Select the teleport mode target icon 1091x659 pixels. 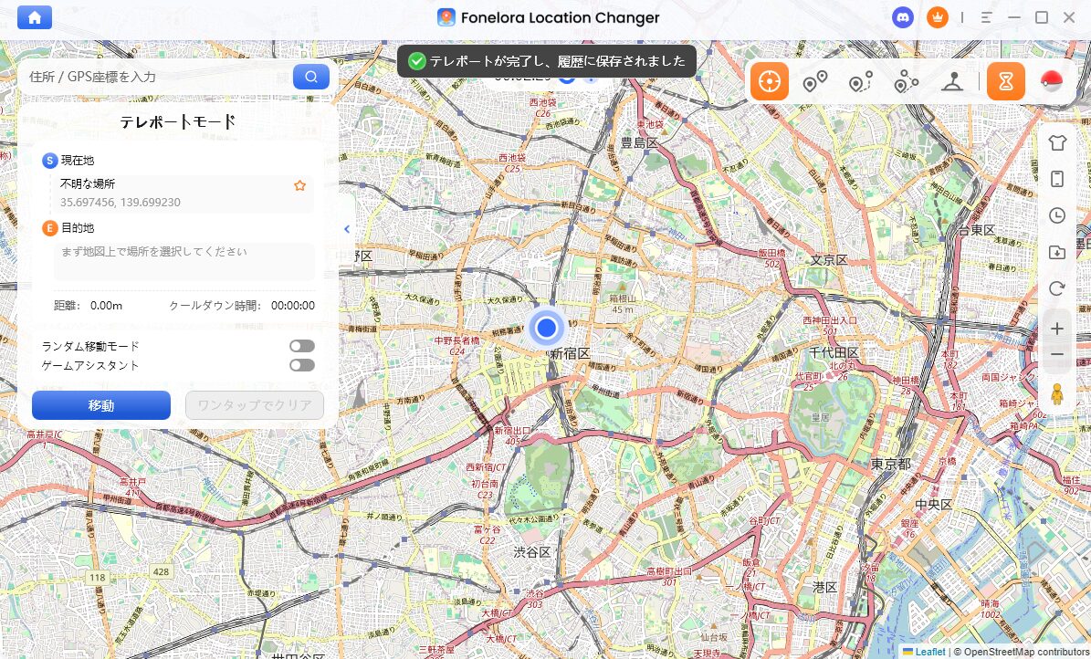[770, 82]
